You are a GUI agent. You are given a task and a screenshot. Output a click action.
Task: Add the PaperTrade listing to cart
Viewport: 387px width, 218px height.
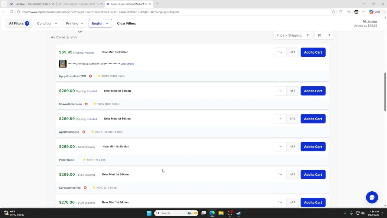click(313, 147)
